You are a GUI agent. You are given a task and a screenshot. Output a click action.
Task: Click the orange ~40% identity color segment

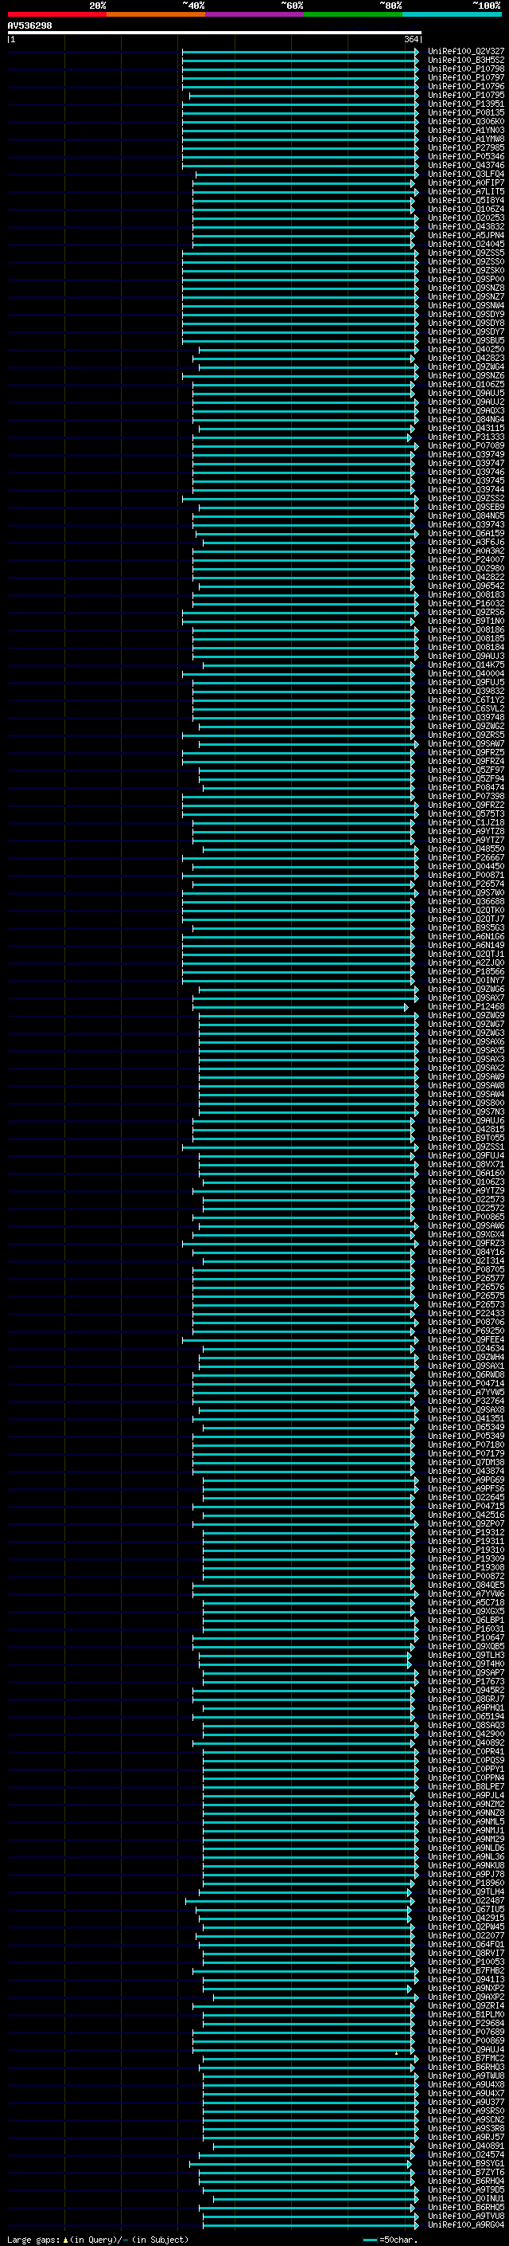156,14
